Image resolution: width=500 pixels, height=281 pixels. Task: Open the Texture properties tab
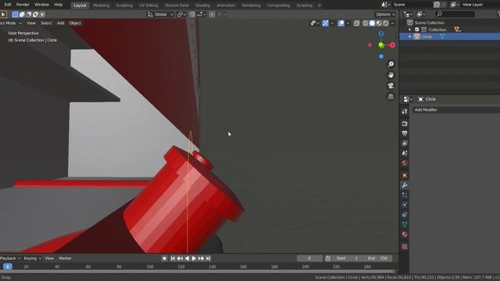click(x=405, y=247)
